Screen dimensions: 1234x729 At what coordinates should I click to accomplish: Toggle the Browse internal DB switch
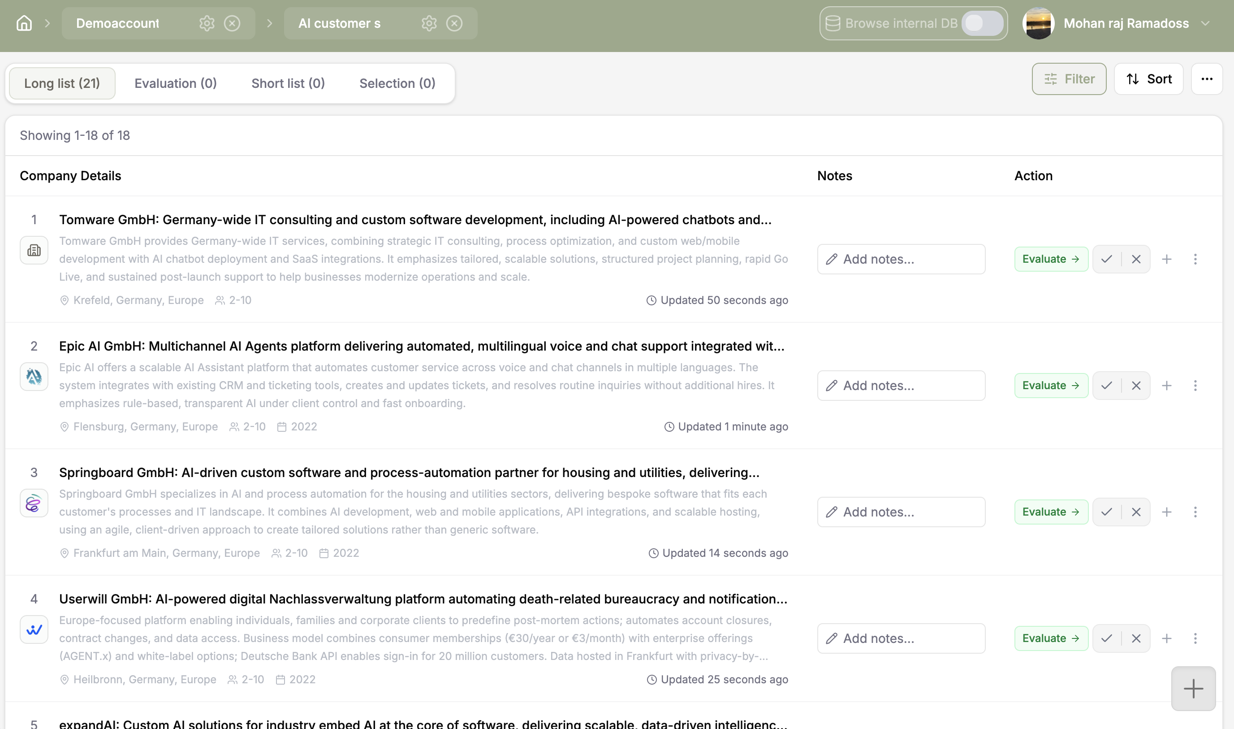[x=982, y=23]
